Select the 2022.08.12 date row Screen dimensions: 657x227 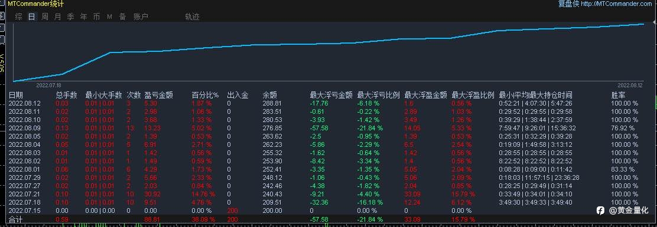25,103
